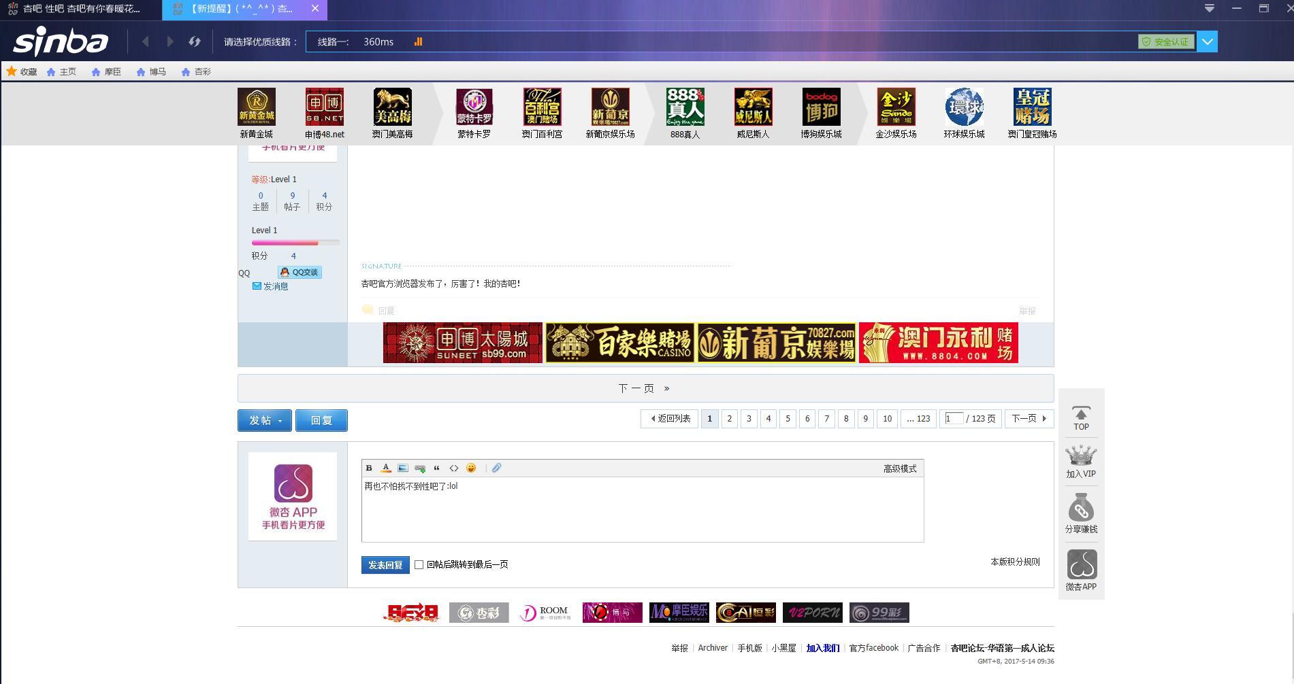Open the 主页 bookmark

point(61,71)
